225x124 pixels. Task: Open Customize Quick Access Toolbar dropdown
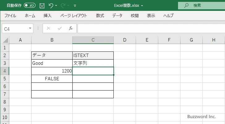(75, 6)
